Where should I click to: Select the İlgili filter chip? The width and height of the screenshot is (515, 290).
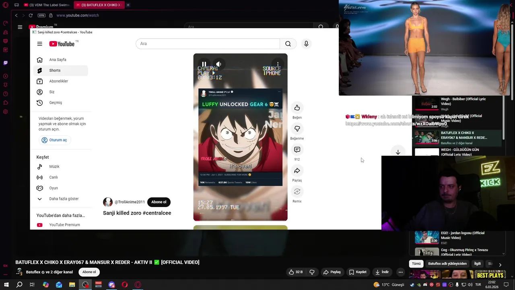[x=477, y=264]
